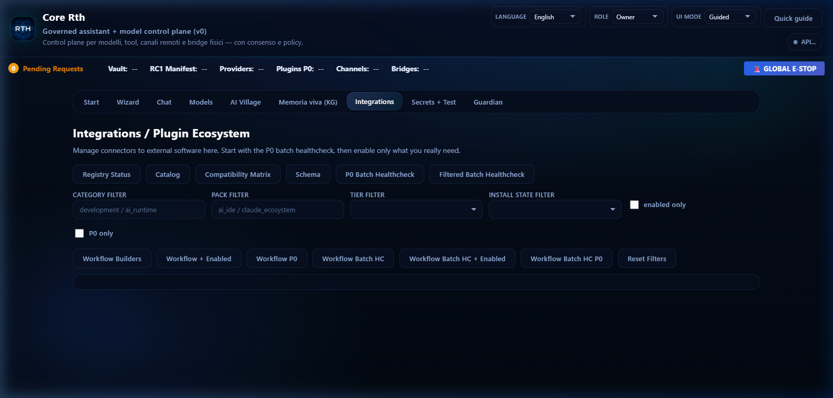Click the Vault status text
Viewport: 833px width, 398px height.
[123, 69]
